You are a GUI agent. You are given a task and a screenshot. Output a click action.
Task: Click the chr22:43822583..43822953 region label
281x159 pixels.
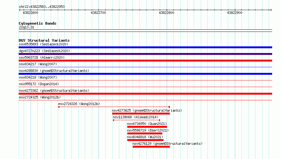(42, 7)
